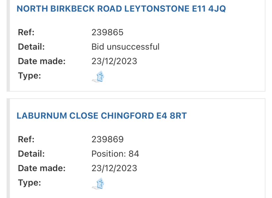Open LABURNUM CLOSE CHINGFORD E4 8RT listing
The image size is (272, 198).
click(102, 115)
